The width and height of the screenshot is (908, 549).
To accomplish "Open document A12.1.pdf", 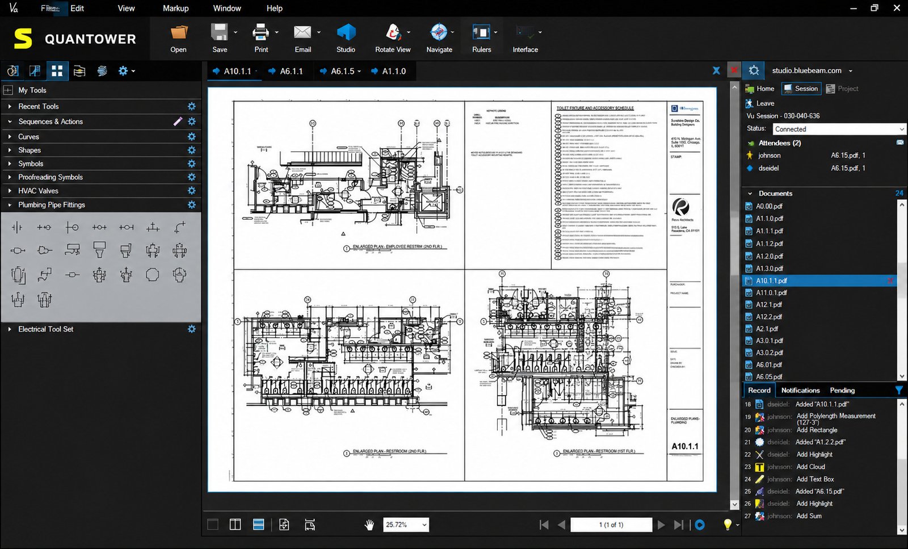I will [x=769, y=305].
